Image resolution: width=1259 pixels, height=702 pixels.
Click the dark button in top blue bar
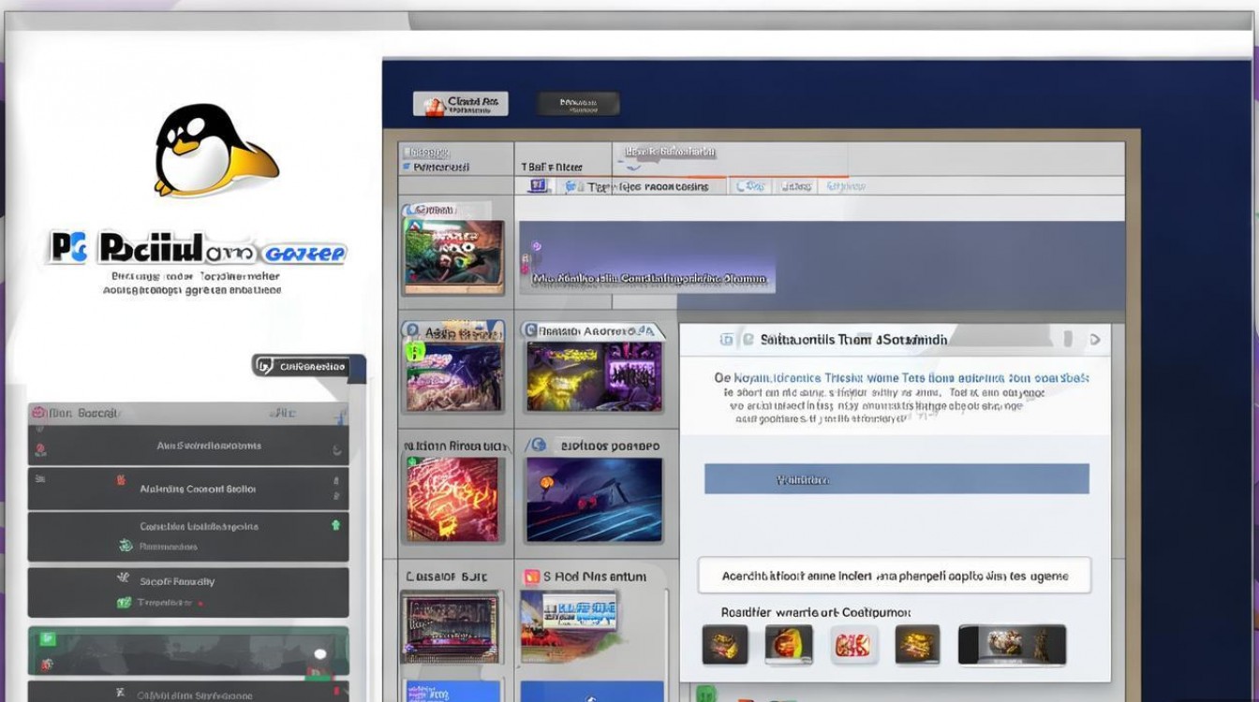[x=577, y=104]
